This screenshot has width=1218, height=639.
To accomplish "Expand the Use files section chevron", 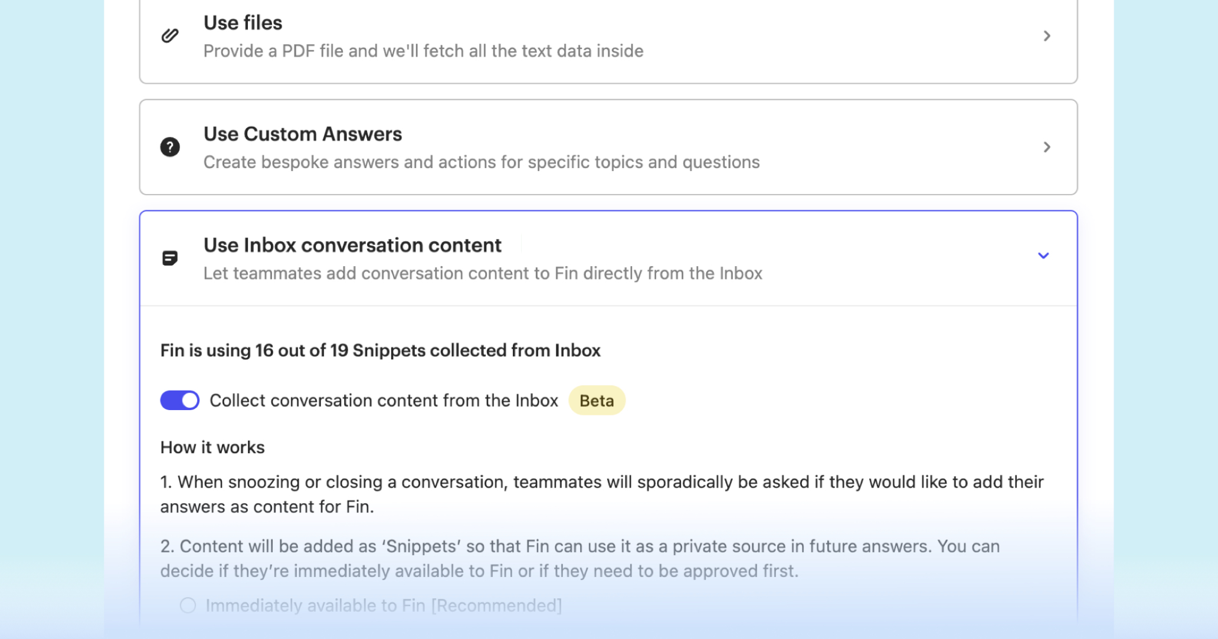I will 1046,36.
